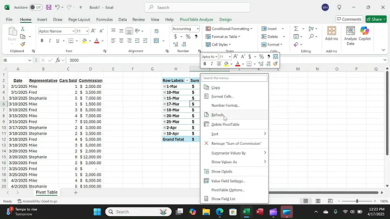Click the Comments button
The width and height of the screenshot is (390, 219).
click(x=349, y=19)
